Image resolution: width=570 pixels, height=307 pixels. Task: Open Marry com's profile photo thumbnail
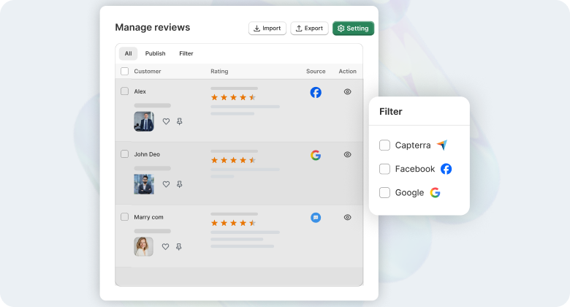point(144,246)
